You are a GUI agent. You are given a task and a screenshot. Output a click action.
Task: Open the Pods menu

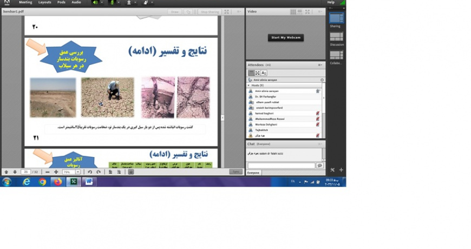click(61, 2)
